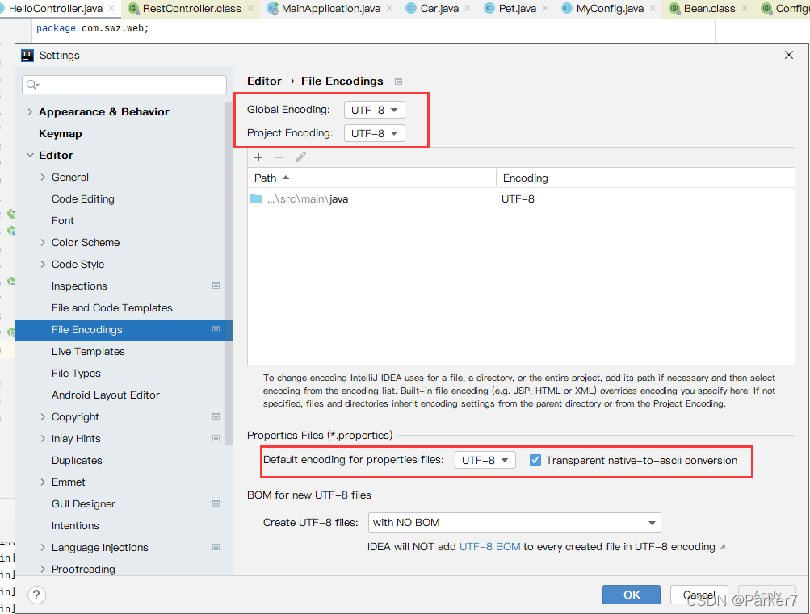This screenshot has height=614, width=810.
Task: Click the Settings search input field
Action: (124, 85)
